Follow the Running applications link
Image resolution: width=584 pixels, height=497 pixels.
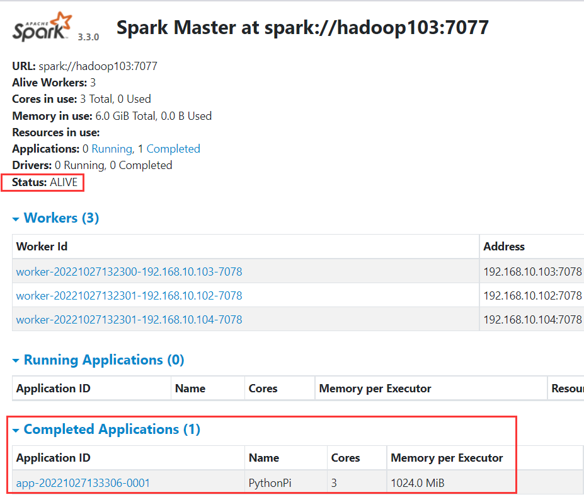pyautogui.click(x=112, y=149)
